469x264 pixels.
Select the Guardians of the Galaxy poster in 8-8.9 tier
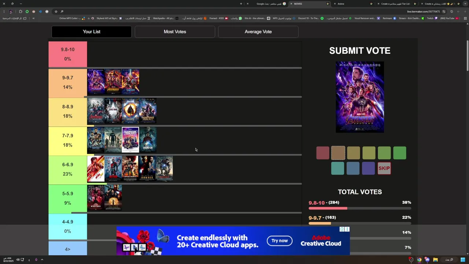(148, 111)
